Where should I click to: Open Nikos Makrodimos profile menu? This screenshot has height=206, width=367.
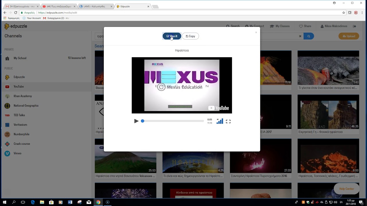(x=334, y=26)
